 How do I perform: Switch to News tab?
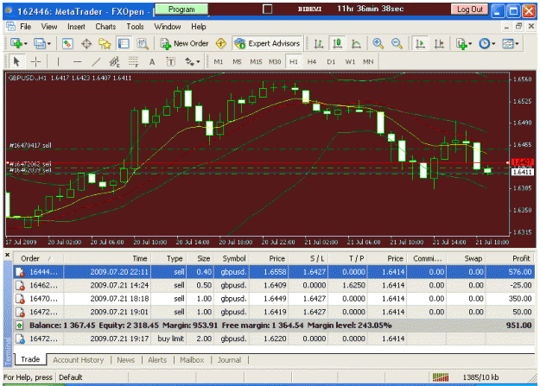click(125, 360)
